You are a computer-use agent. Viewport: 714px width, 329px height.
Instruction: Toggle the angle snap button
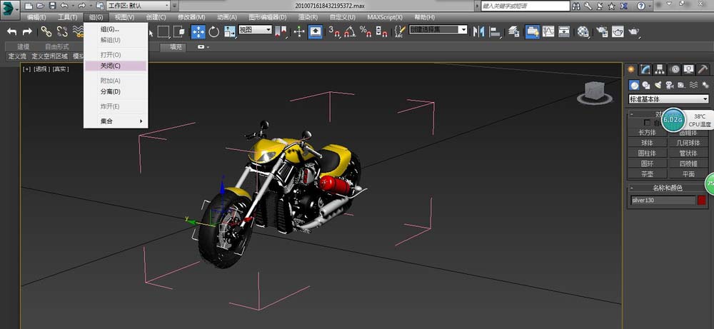coord(350,31)
